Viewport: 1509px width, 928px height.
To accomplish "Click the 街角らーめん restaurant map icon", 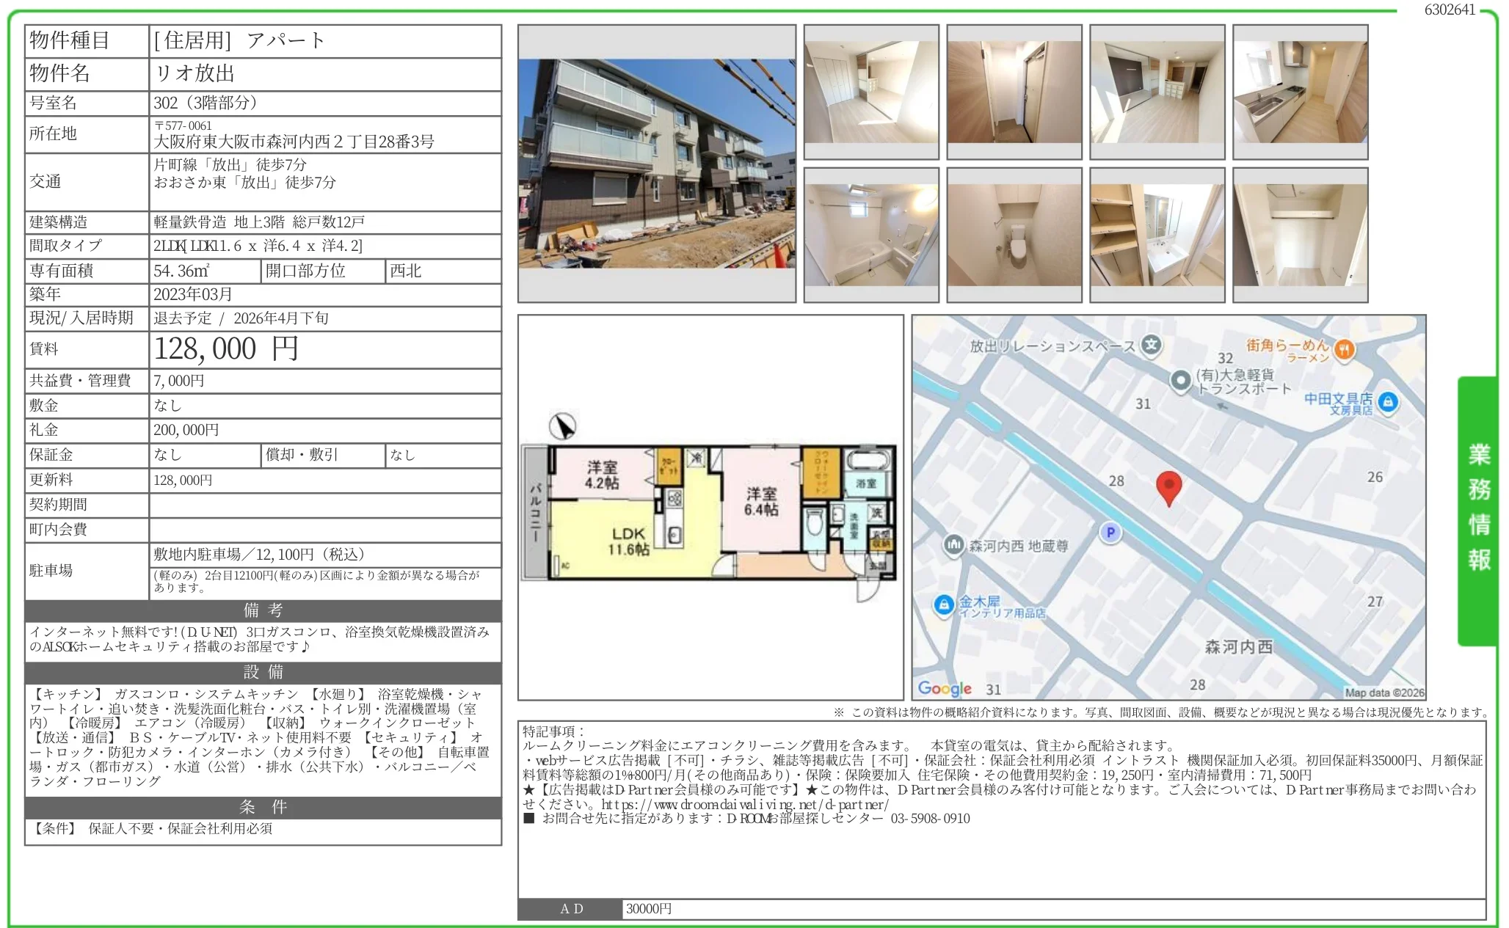I will pos(1345,350).
